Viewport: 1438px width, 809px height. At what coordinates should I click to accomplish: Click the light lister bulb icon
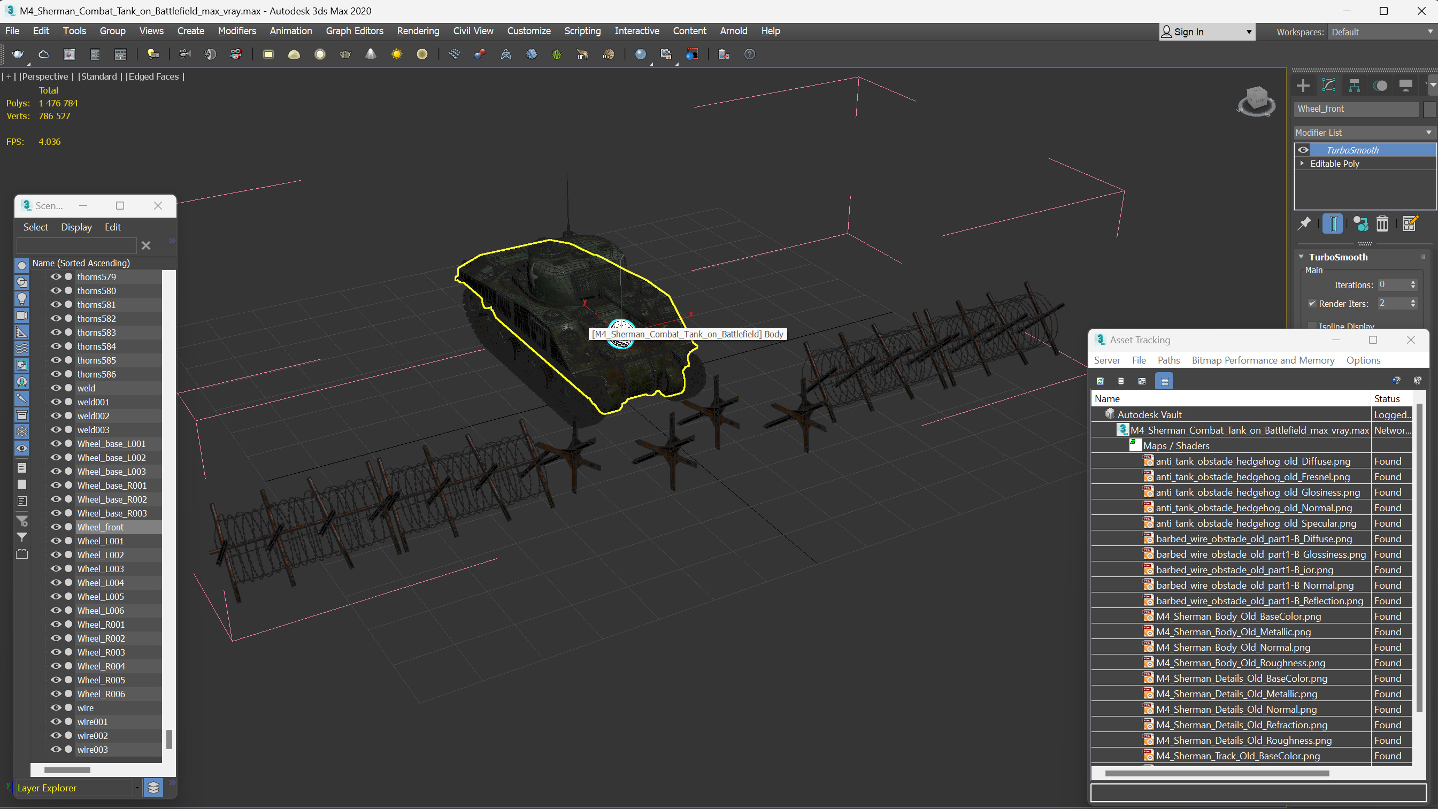[152, 54]
